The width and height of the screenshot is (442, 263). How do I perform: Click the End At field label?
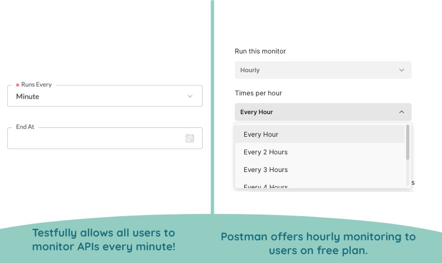tap(25, 127)
